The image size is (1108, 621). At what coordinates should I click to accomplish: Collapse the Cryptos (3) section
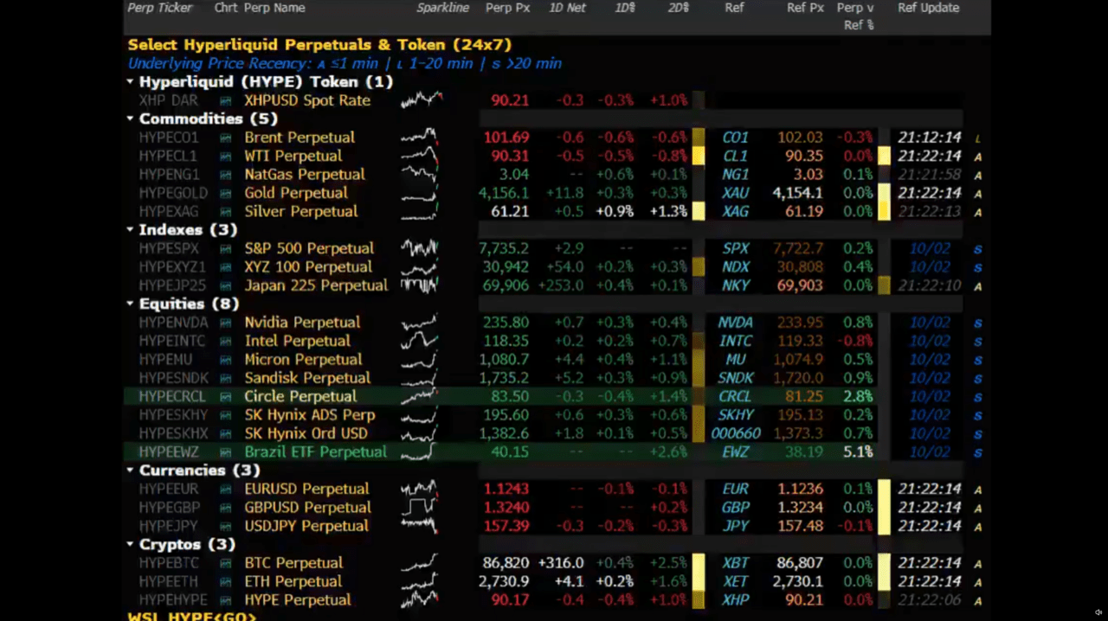130,545
